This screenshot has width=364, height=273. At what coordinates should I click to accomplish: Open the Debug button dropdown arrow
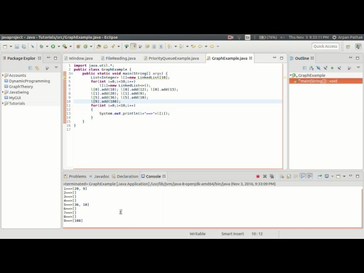[47, 47]
